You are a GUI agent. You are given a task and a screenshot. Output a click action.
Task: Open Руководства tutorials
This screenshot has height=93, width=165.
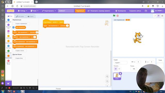121,11
